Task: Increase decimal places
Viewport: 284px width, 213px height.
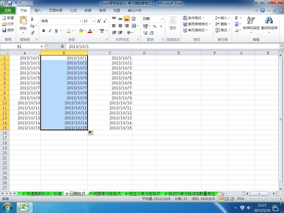Action: point(145,33)
